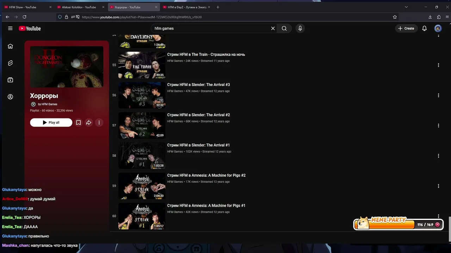Open the playlist more-options menu beside Share
Image resolution: width=451 pixels, height=253 pixels.
coord(99,123)
